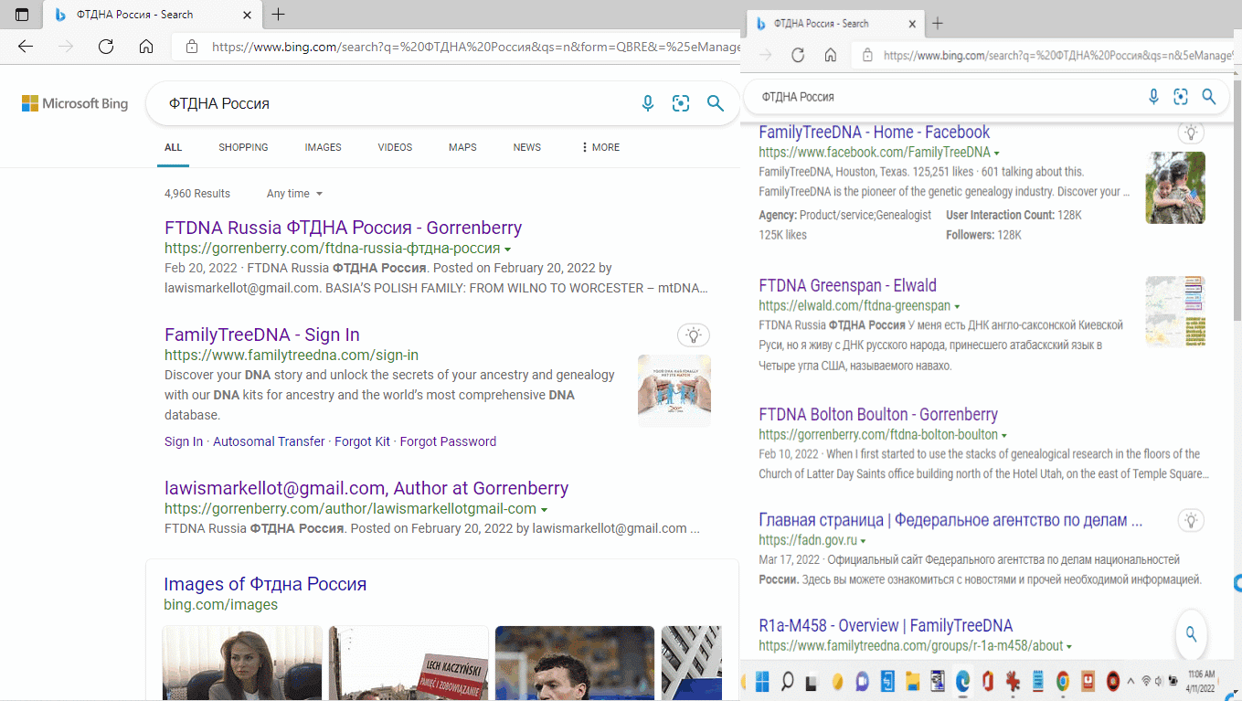
Task: Show hidden system tray icons
Action: pyautogui.click(x=1131, y=681)
